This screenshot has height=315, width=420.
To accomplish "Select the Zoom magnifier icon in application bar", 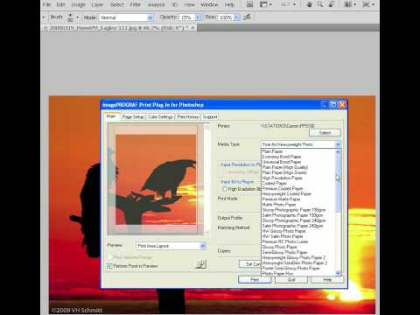I will [x=320, y=4].
